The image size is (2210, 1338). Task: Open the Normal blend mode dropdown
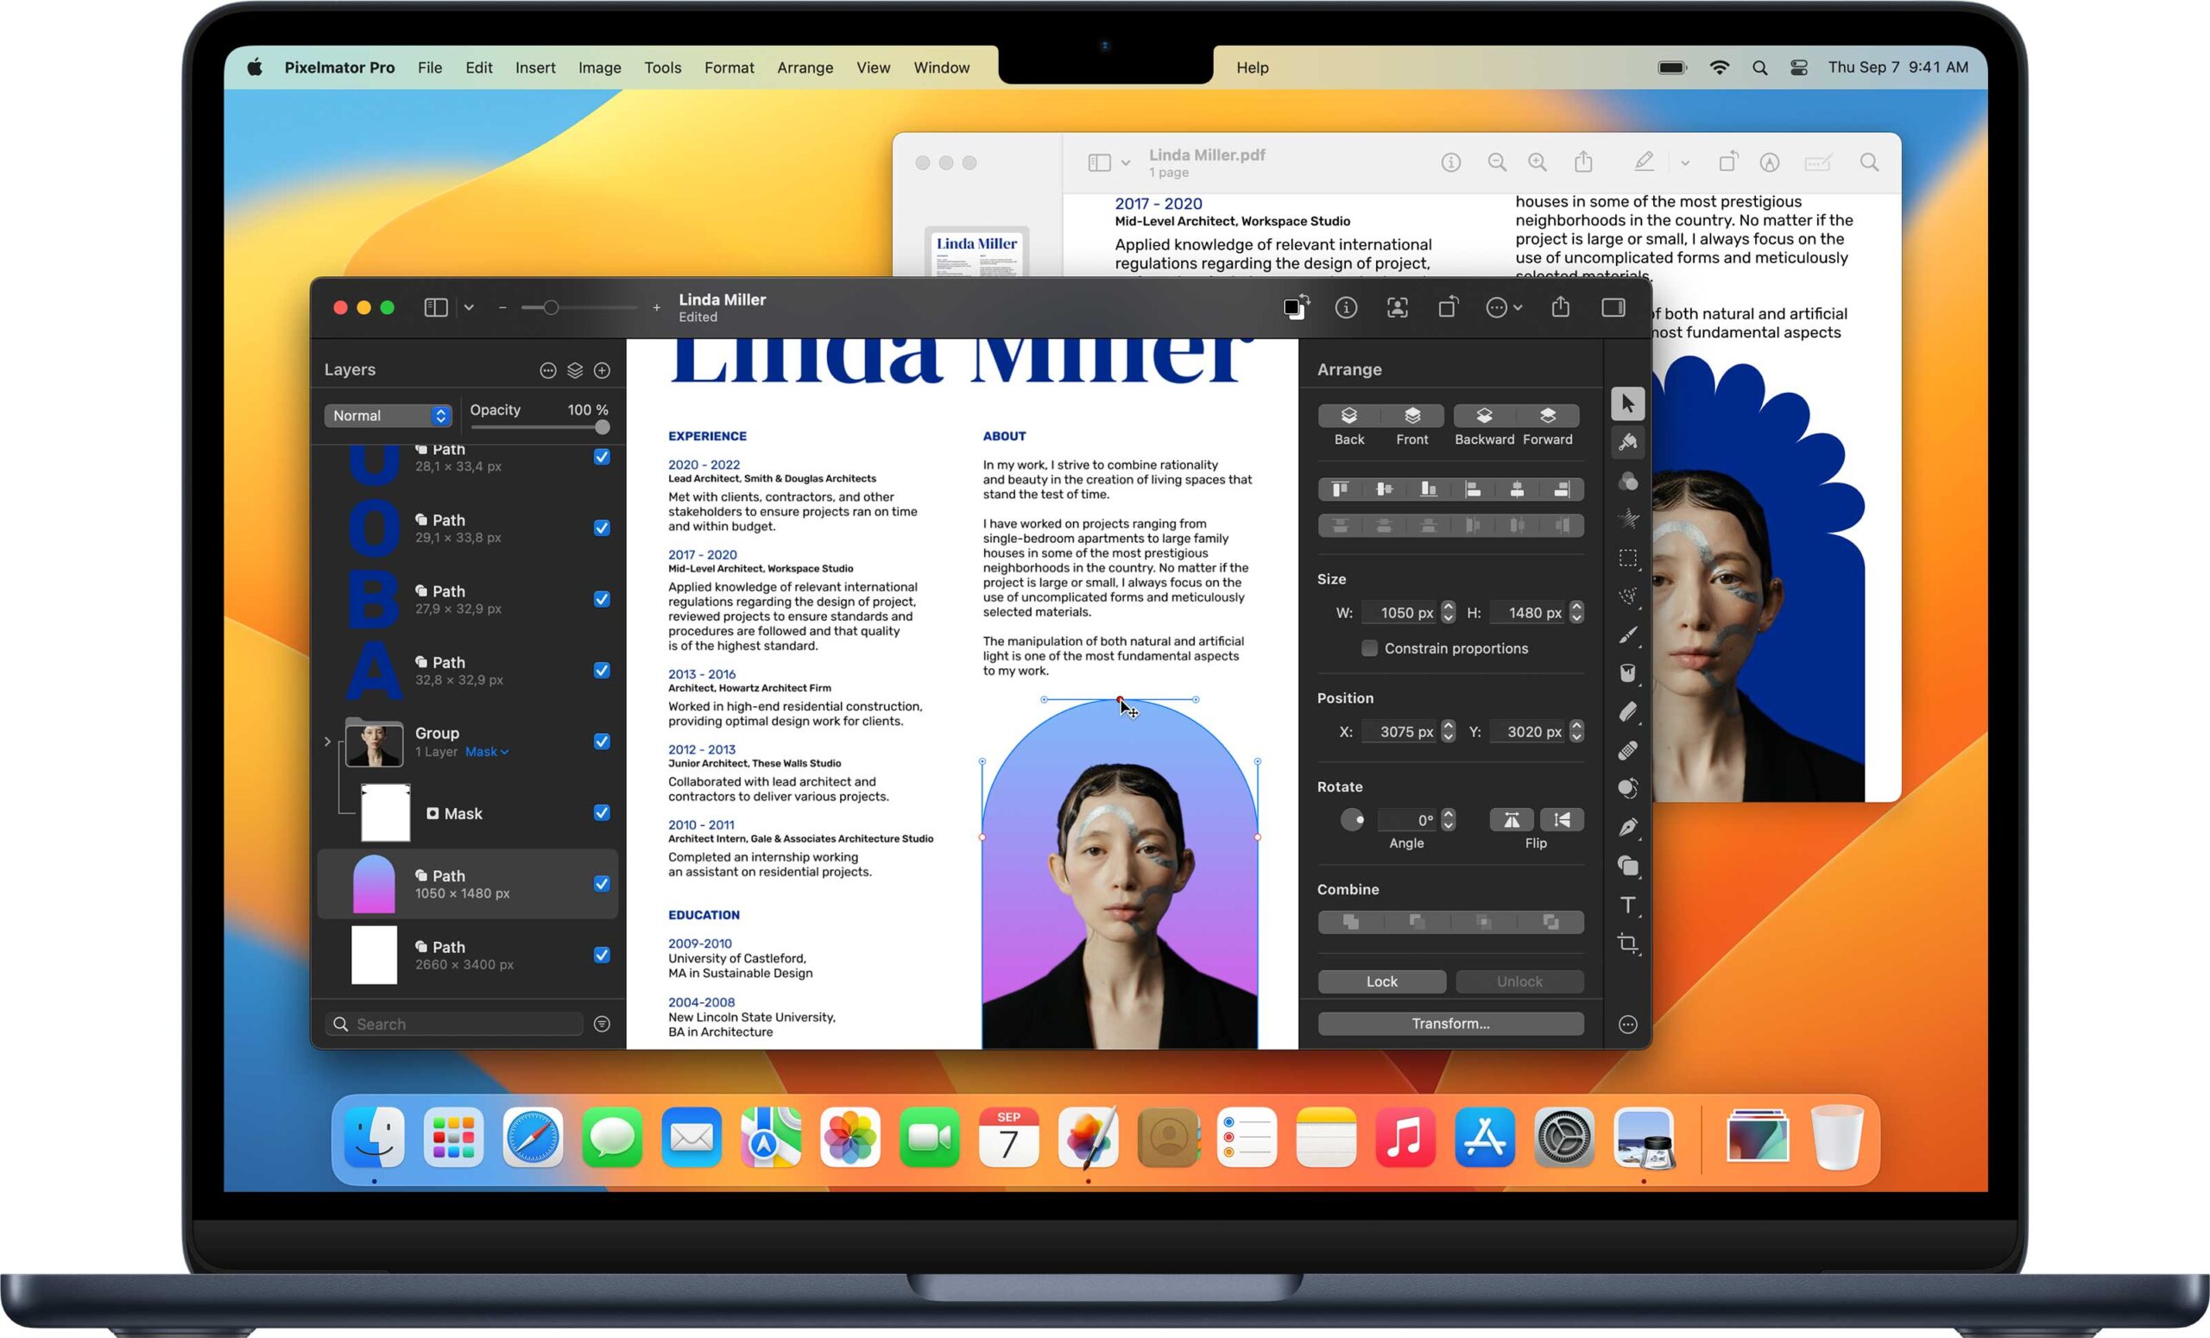(x=388, y=415)
